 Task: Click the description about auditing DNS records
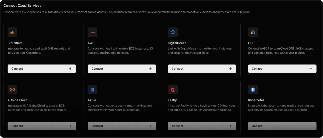39,51
